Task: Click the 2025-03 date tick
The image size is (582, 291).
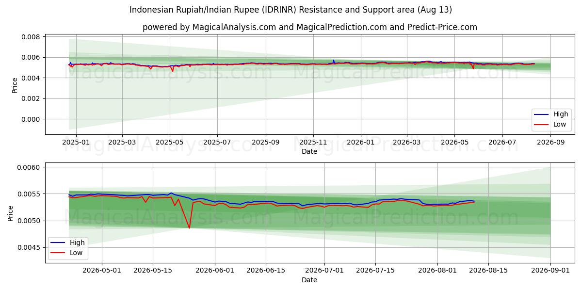Action: (122, 143)
